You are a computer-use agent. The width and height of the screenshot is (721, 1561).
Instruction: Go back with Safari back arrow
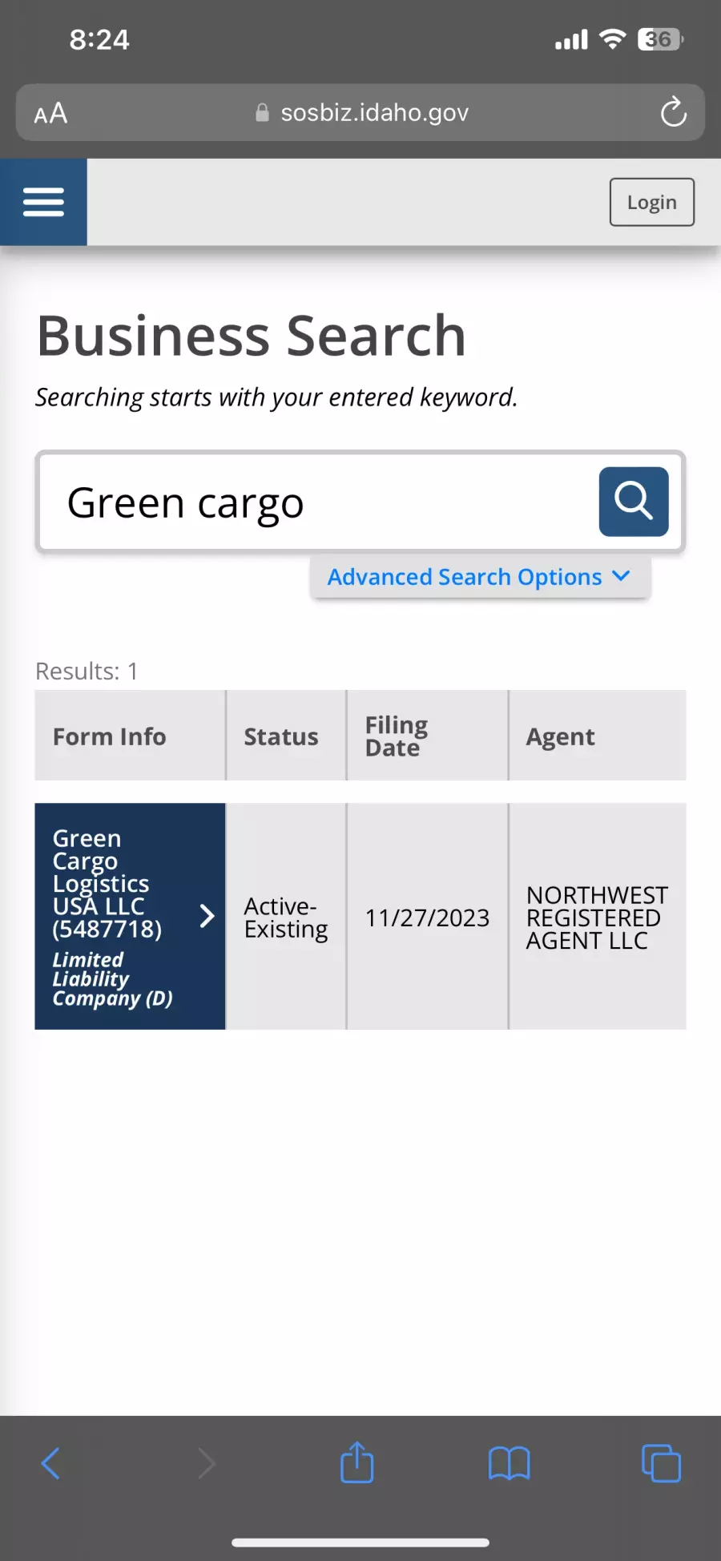50,1463
